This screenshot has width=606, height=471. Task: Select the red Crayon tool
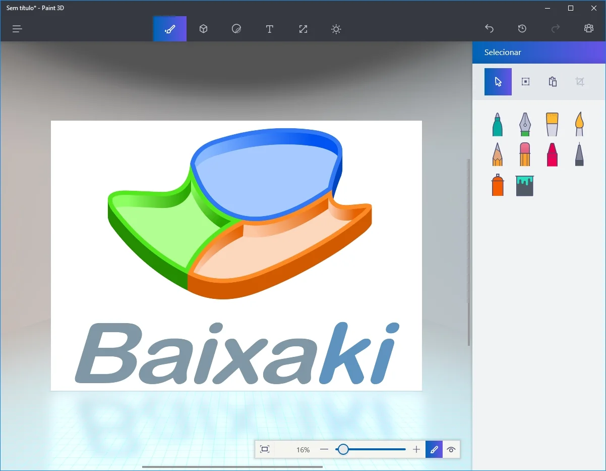552,154
